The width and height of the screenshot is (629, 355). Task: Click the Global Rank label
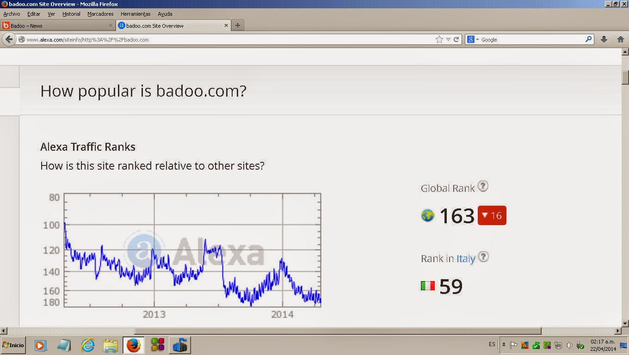click(448, 188)
